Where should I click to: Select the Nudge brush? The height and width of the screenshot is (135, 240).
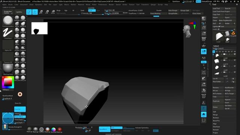coord(23,54)
